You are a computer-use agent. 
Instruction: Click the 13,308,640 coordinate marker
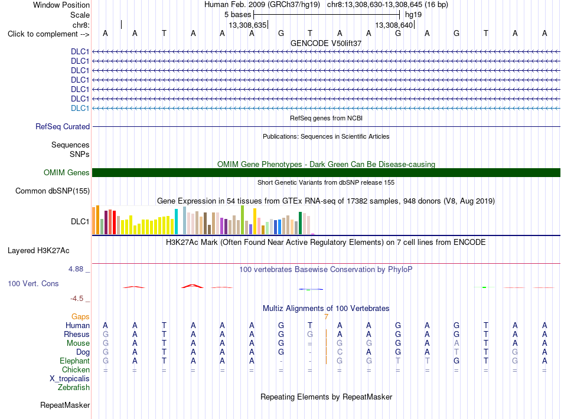(x=394, y=25)
